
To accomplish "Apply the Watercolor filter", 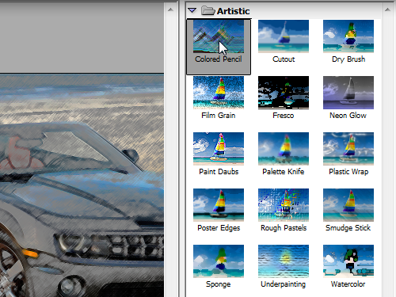I will coord(348,261).
